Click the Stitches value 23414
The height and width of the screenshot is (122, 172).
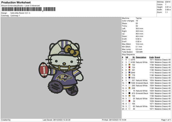tap(168, 2)
